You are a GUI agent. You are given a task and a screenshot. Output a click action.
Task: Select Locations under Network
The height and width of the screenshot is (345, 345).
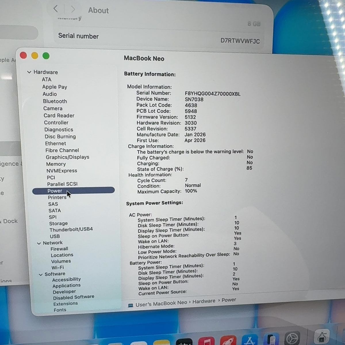click(x=62, y=255)
